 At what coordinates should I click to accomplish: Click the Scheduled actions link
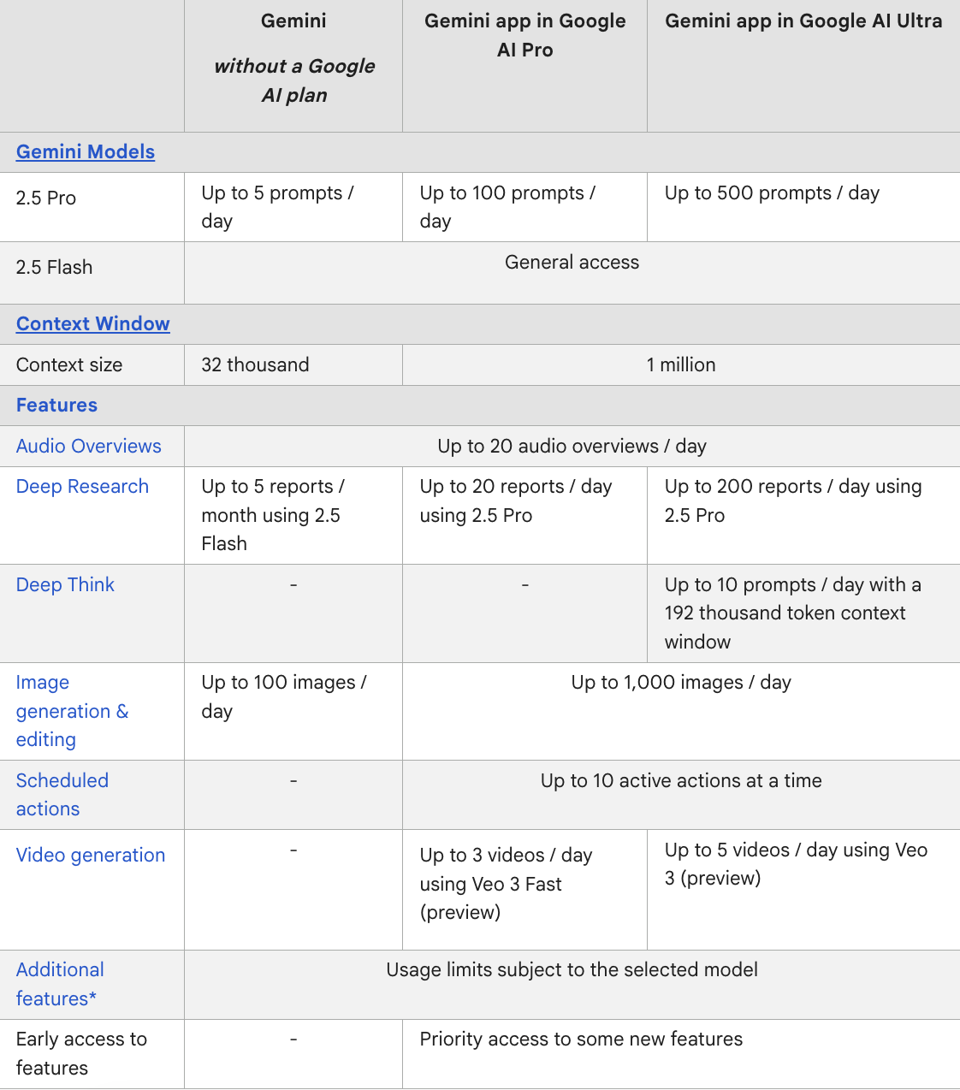coord(62,794)
